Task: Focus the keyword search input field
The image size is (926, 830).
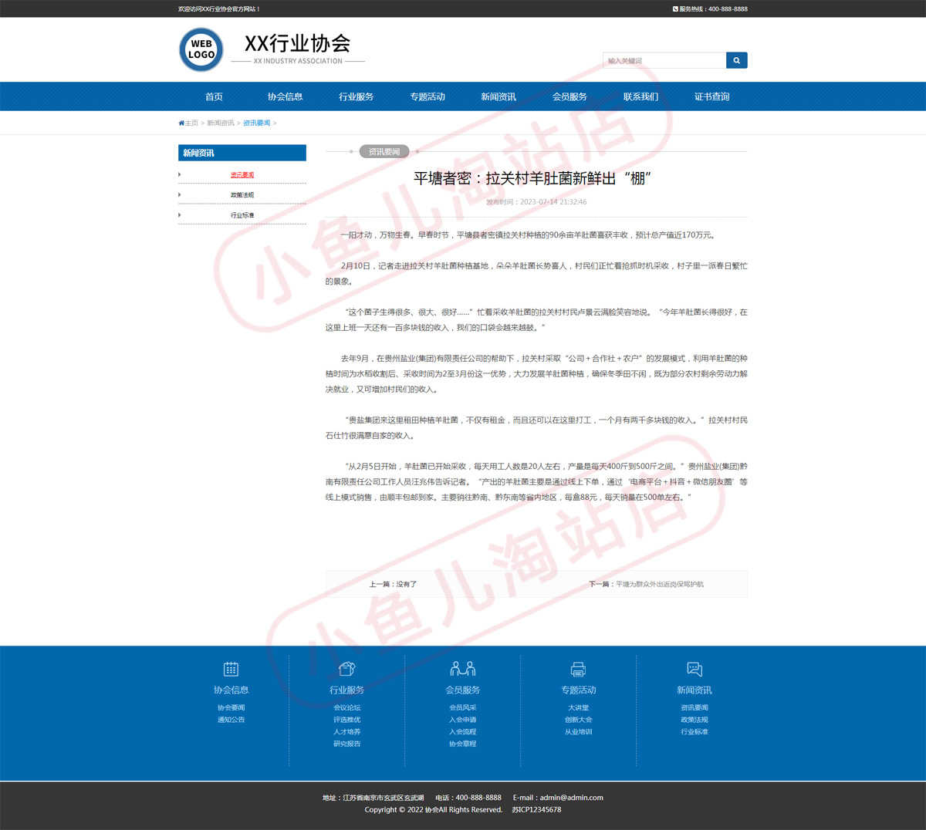Action: coord(664,60)
